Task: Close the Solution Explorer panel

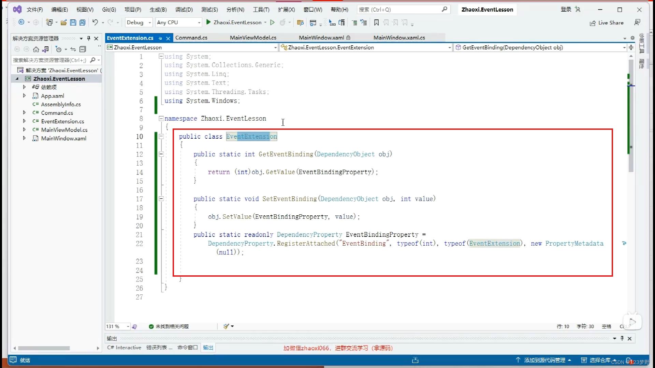Action: 96,38
